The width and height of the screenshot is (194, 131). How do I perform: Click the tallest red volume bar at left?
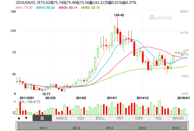coord(20,109)
